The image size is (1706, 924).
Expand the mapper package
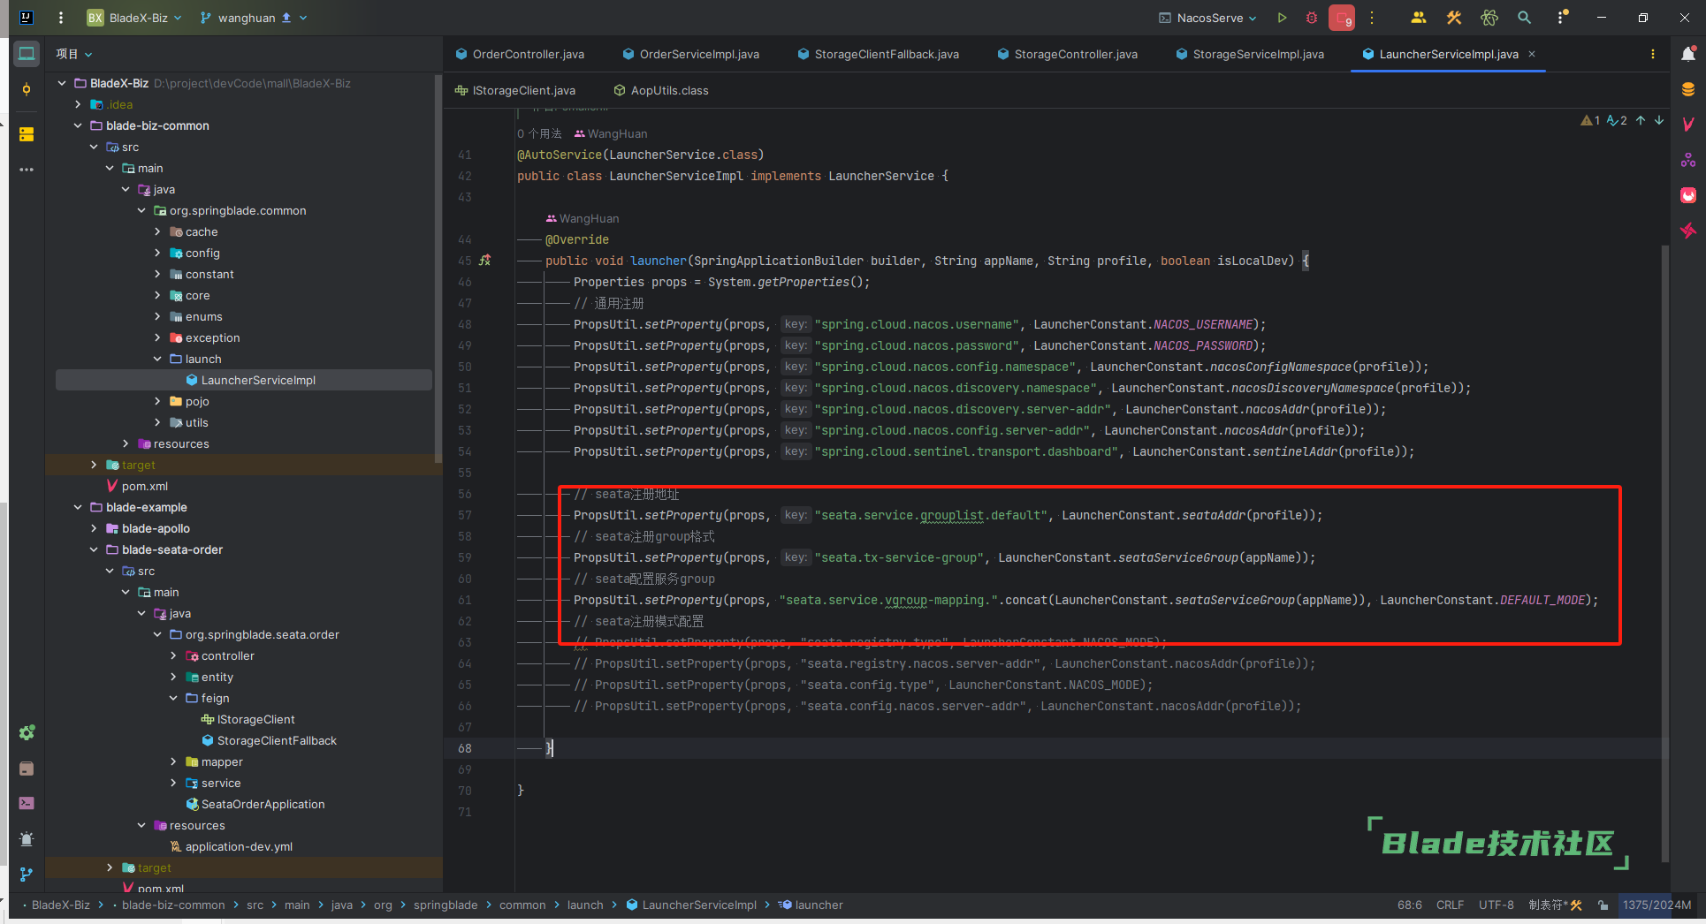tap(173, 761)
